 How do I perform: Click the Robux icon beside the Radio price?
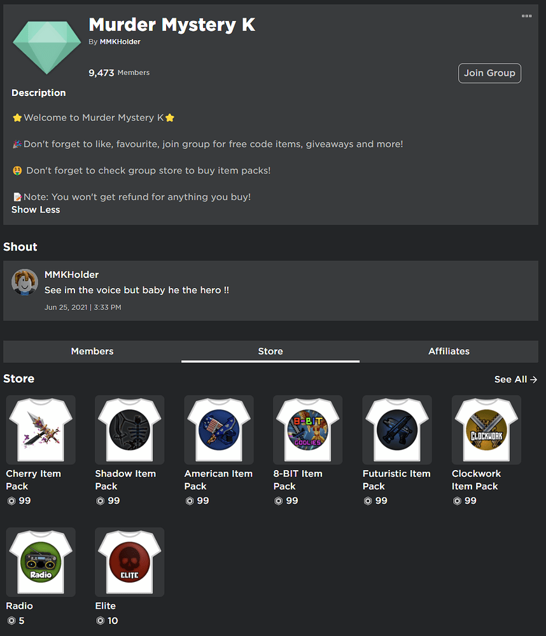point(11,621)
